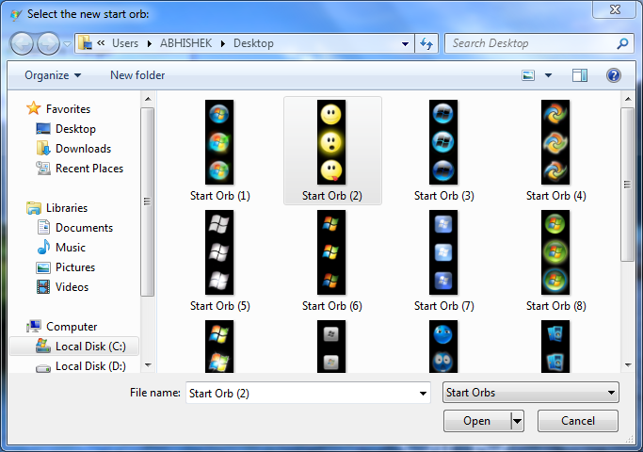Viewport: 643px width, 452px height.
Task: Click the navigation pane scrollbar thumb
Action: [147, 202]
